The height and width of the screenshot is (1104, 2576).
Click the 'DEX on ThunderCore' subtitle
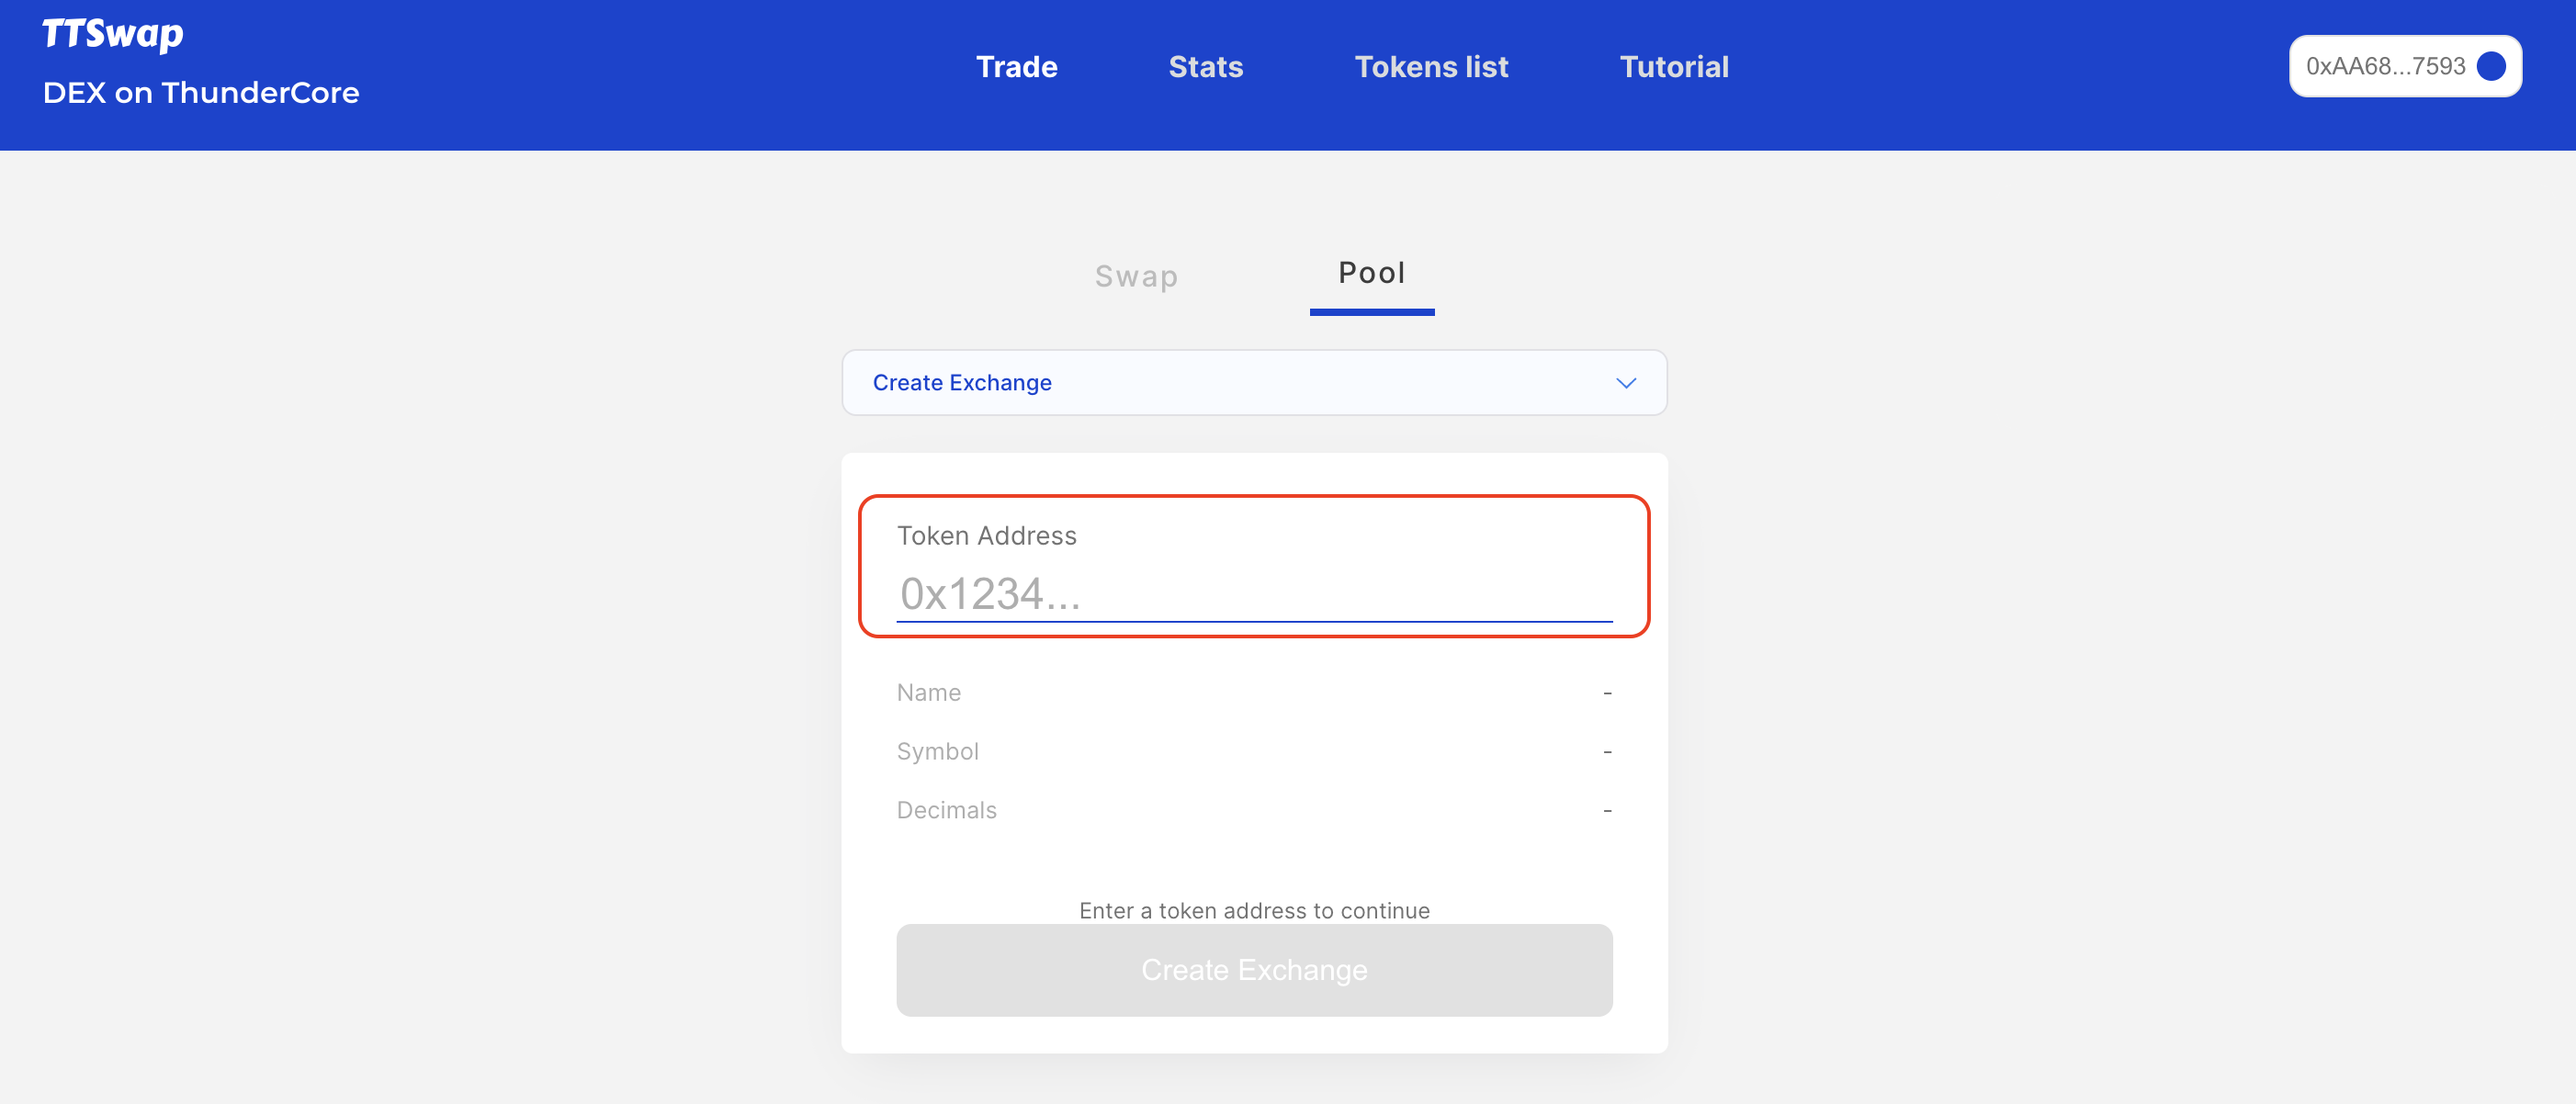coord(201,93)
